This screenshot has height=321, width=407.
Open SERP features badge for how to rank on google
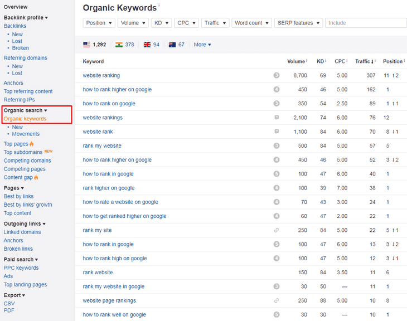277,103
